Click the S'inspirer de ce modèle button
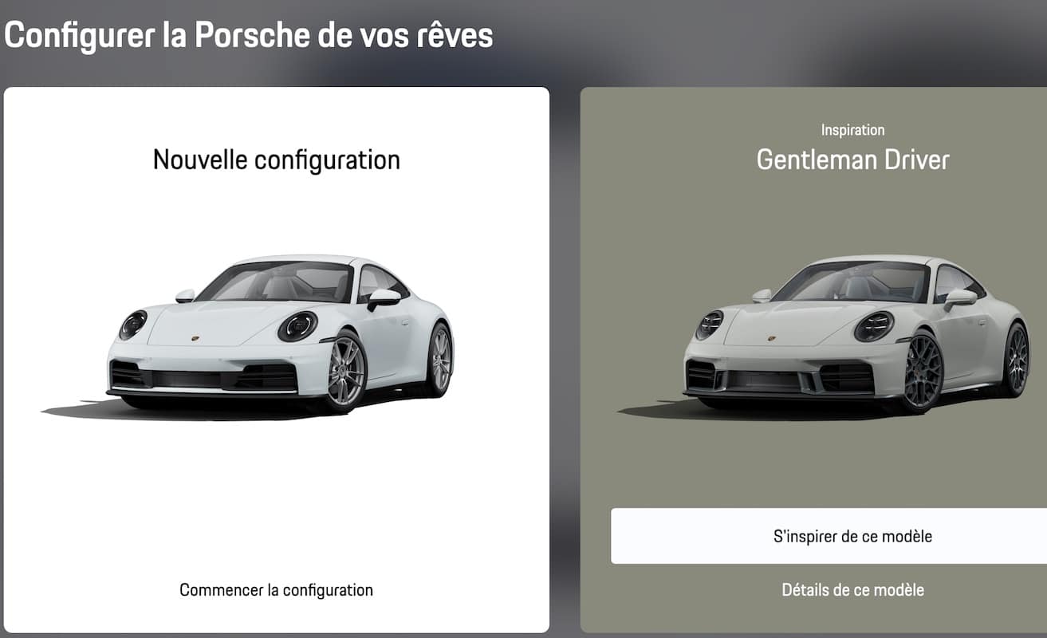Image resolution: width=1047 pixels, height=638 pixels. [x=829, y=536]
